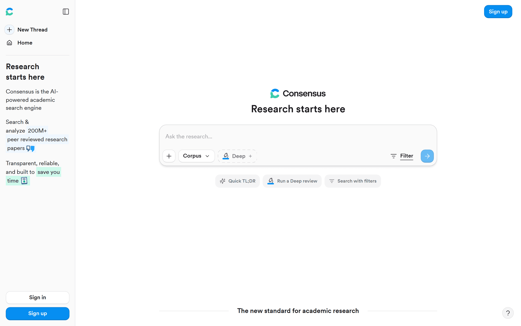Click the 'peer reviewed research' highlighted text

(37, 139)
